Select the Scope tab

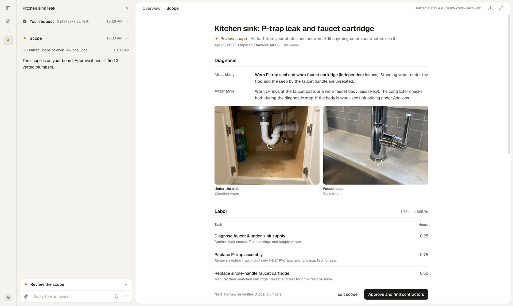[x=172, y=8]
